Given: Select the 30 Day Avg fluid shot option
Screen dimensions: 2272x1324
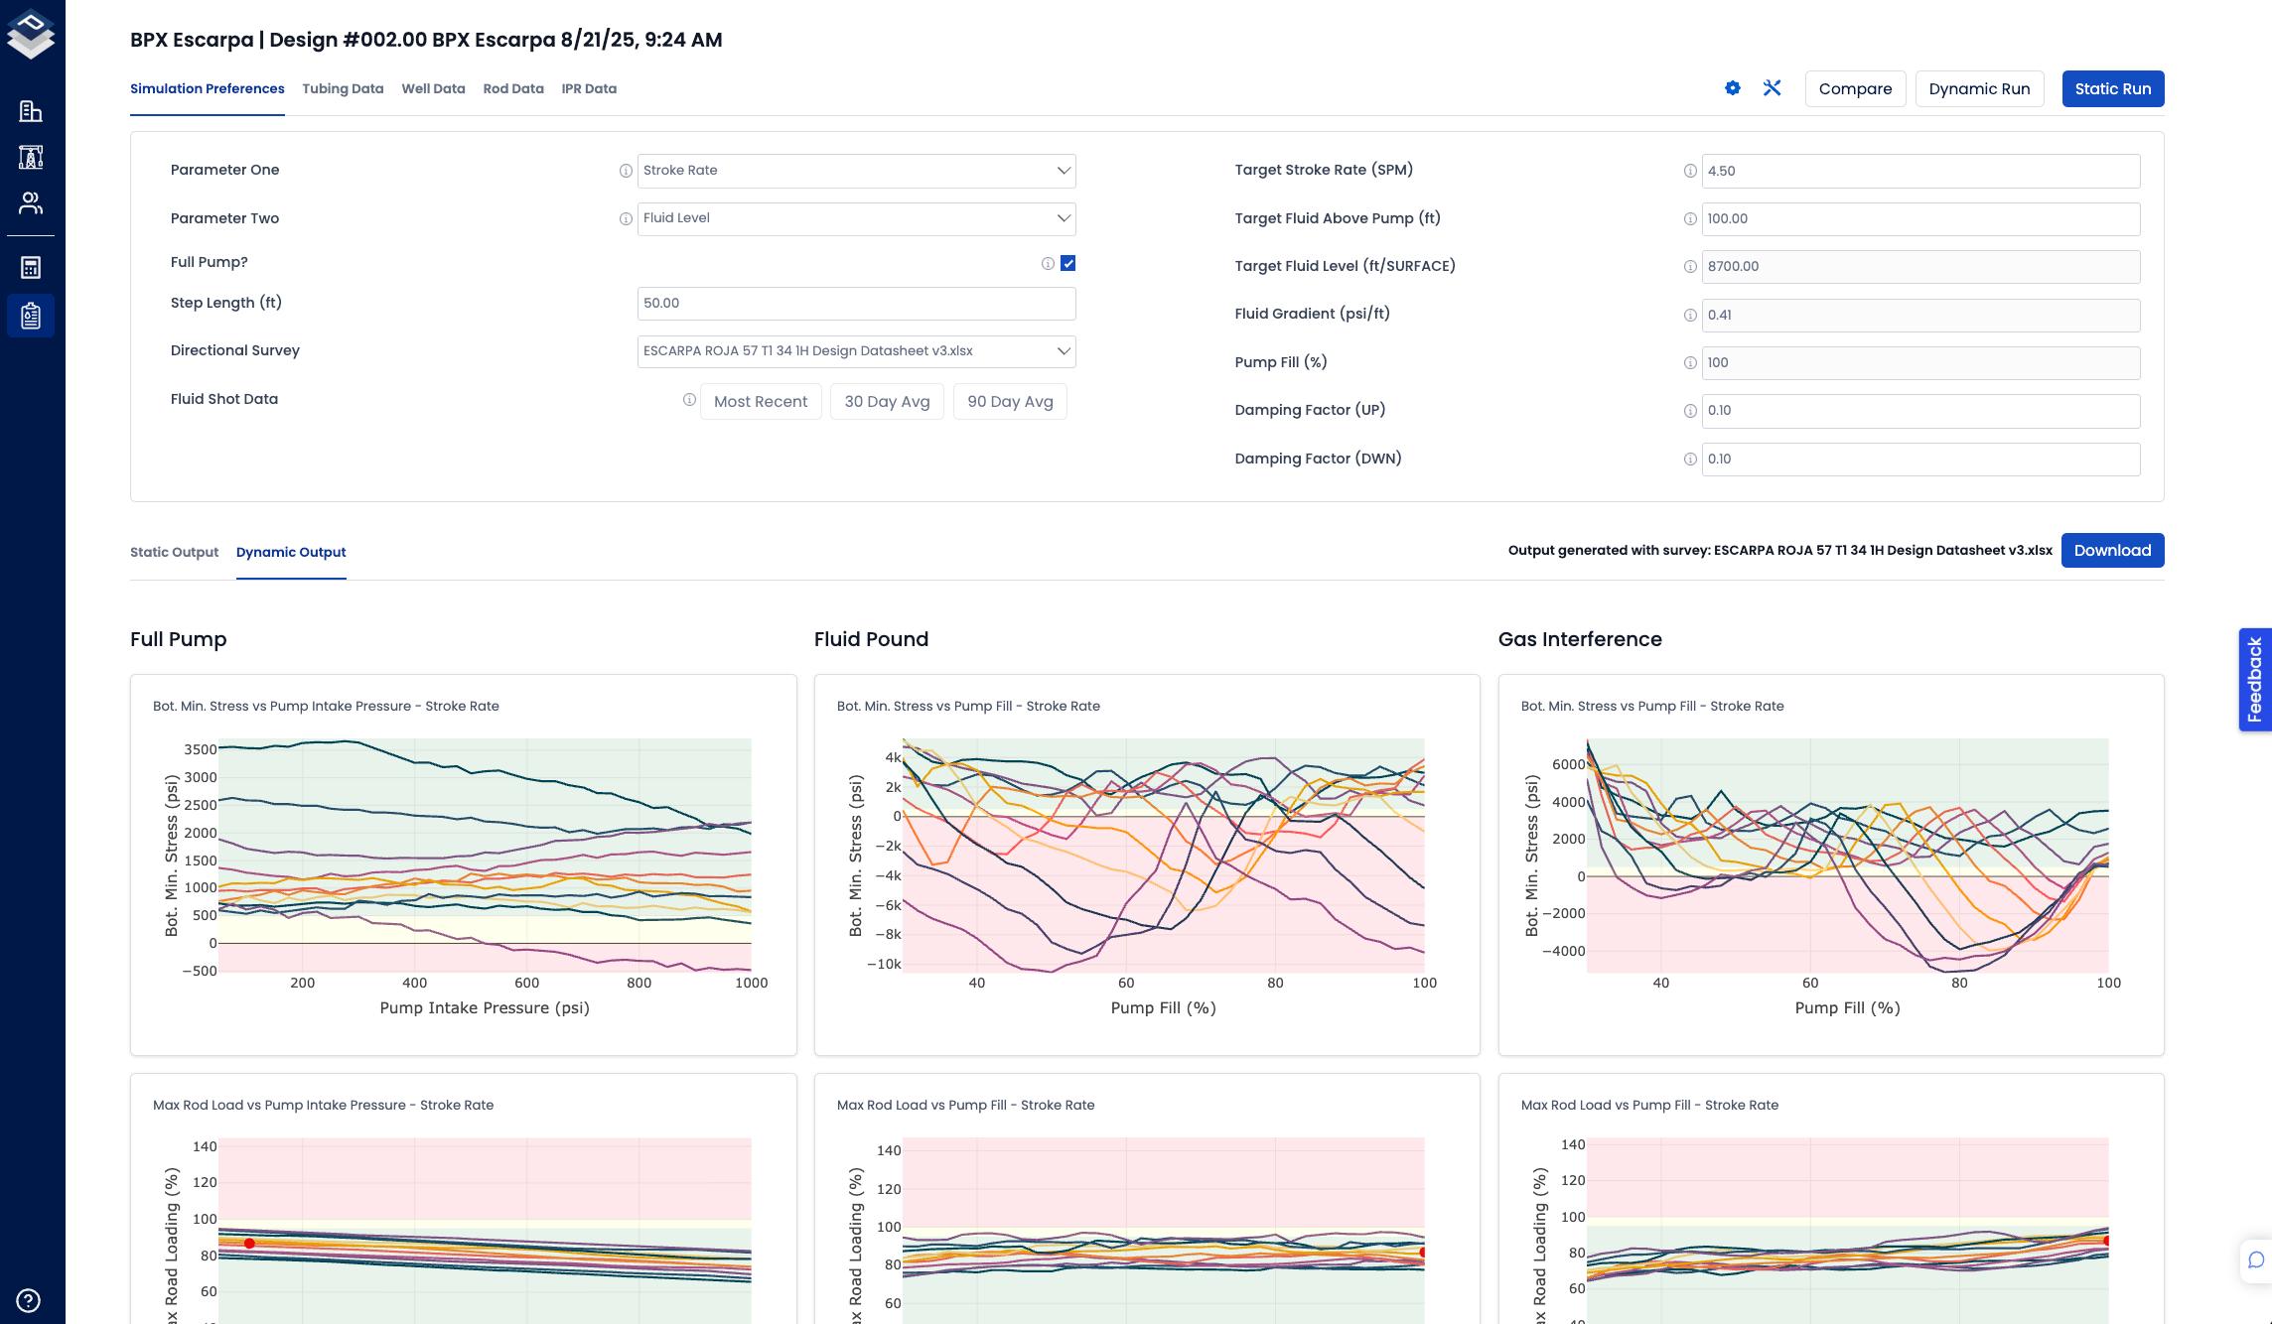Looking at the screenshot, I should [887, 401].
